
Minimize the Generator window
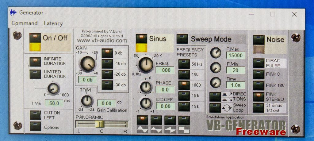point(251,14)
